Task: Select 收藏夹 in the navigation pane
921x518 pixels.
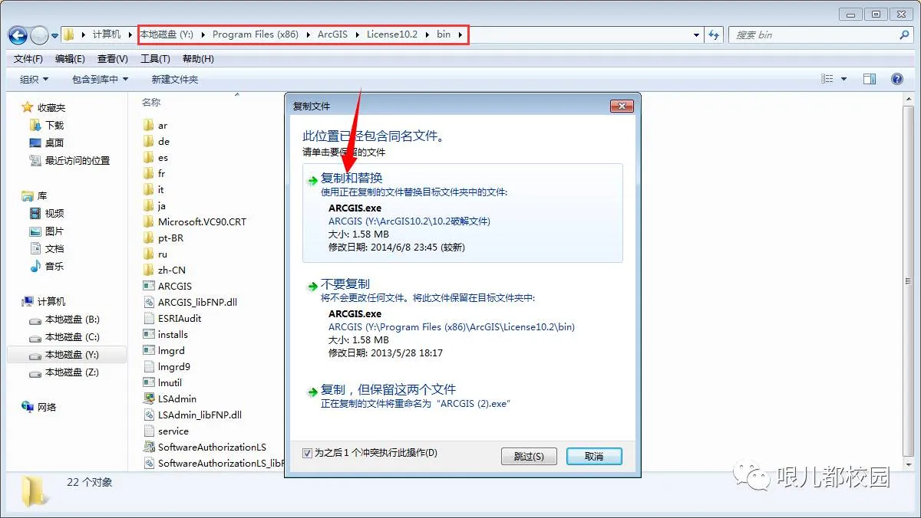Action: [44, 108]
